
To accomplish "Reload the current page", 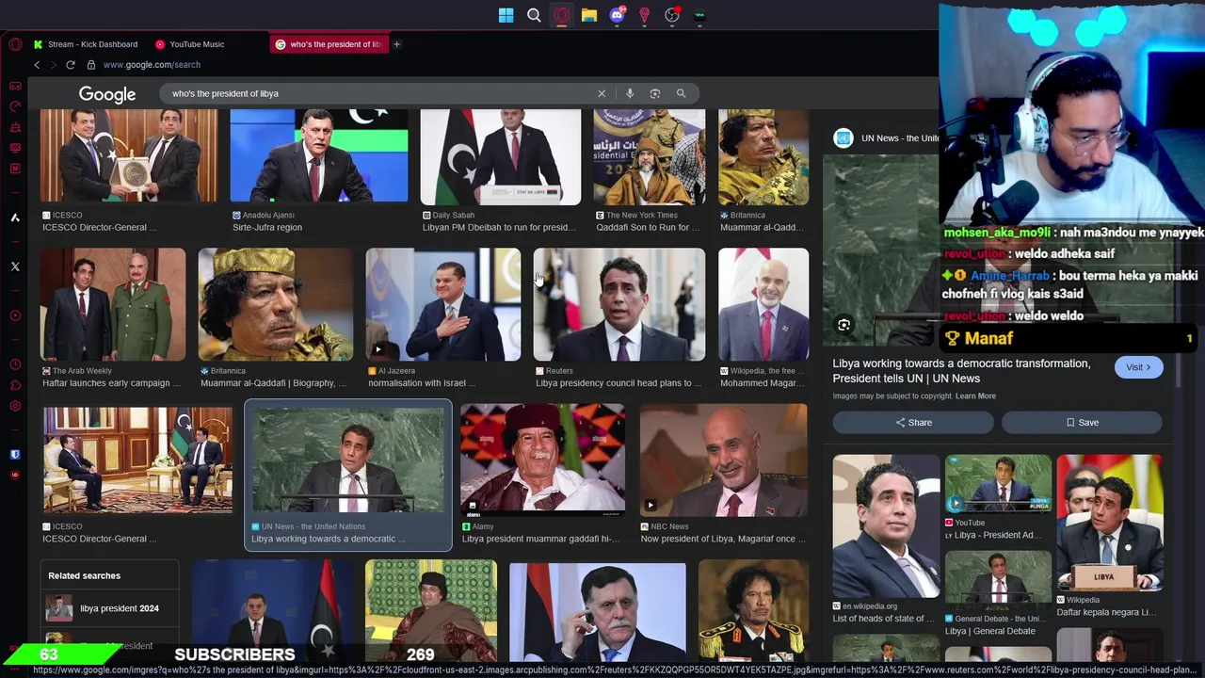I will pos(71,65).
